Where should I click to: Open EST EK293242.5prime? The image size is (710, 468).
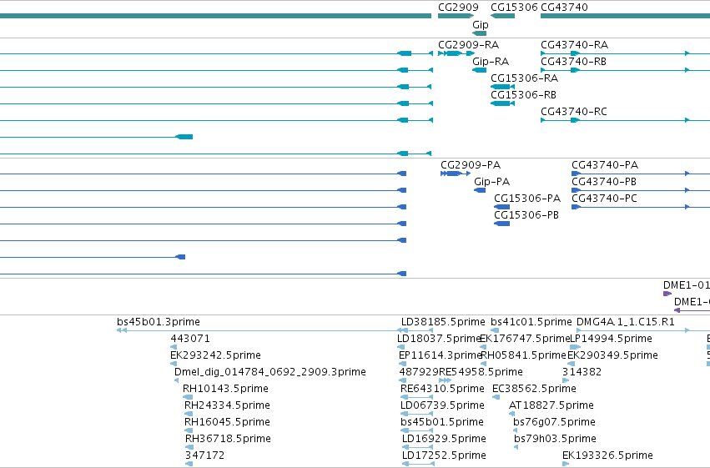click(215, 355)
